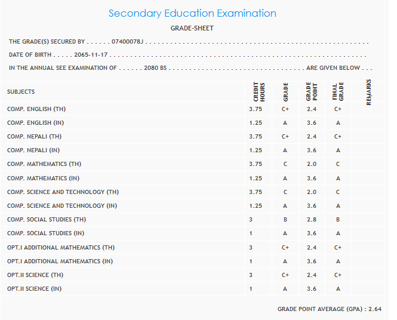This screenshot has width=397, height=320.
Task: Select the COMP. NEPALI (IN) subject row
Action: (33, 150)
